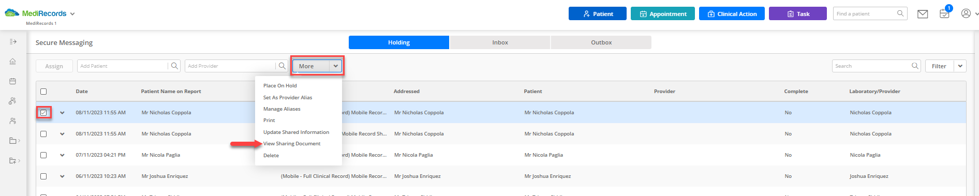This screenshot has width=979, height=196.
Task: Switch to the Holding tab
Action: pyautogui.click(x=398, y=42)
